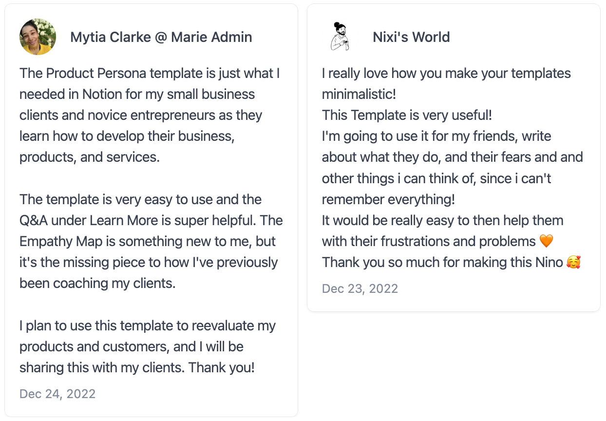
Task: Open the Mytia Clarke @ Marie Admin name
Action: [161, 37]
